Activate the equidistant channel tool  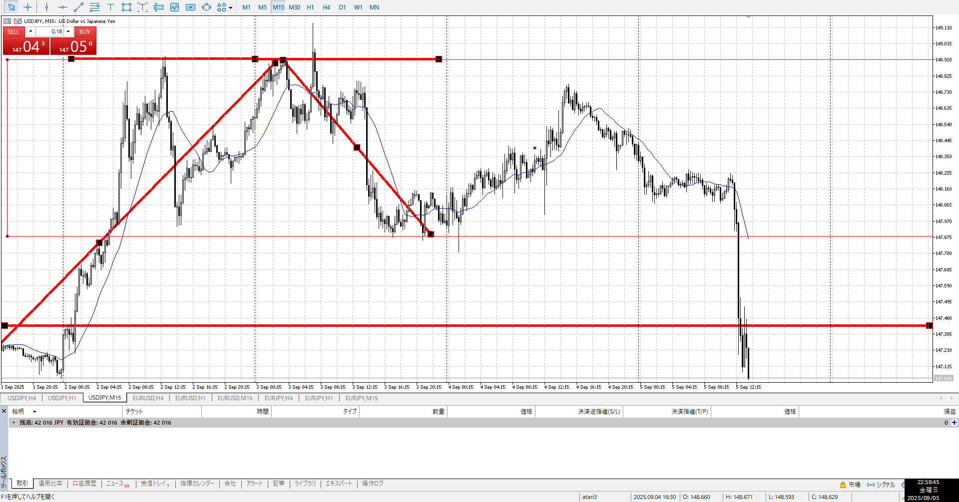point(94,7)
